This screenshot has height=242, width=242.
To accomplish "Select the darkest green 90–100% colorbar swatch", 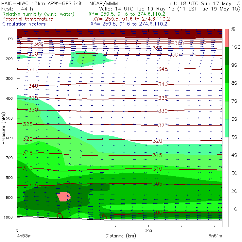I will (x=227, y=56).
